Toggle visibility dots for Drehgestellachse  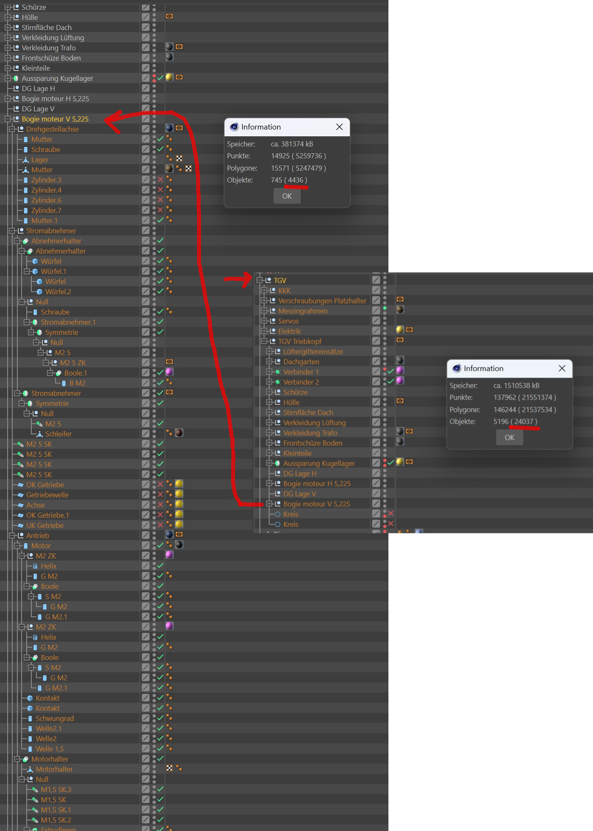tap(154, 129)
